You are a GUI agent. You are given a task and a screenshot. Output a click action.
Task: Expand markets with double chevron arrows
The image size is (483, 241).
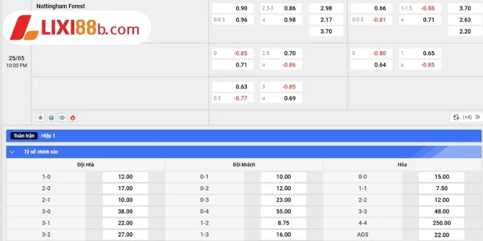coord(478,117)
